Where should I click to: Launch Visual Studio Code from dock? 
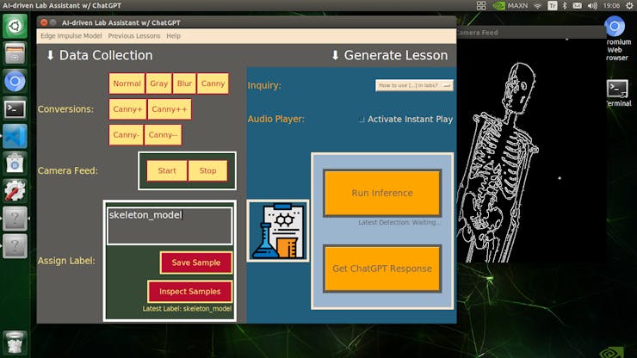tap(15, 136)
